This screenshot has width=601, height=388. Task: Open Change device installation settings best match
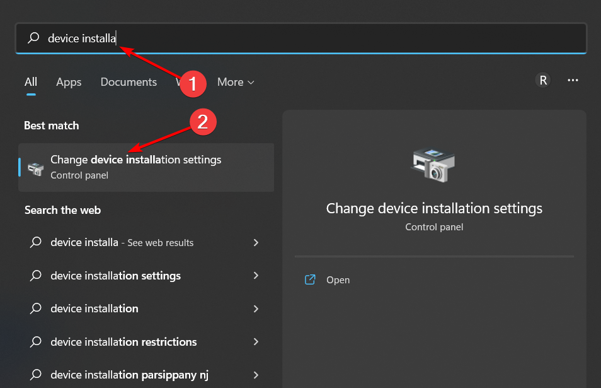click(x=146, y=167)
